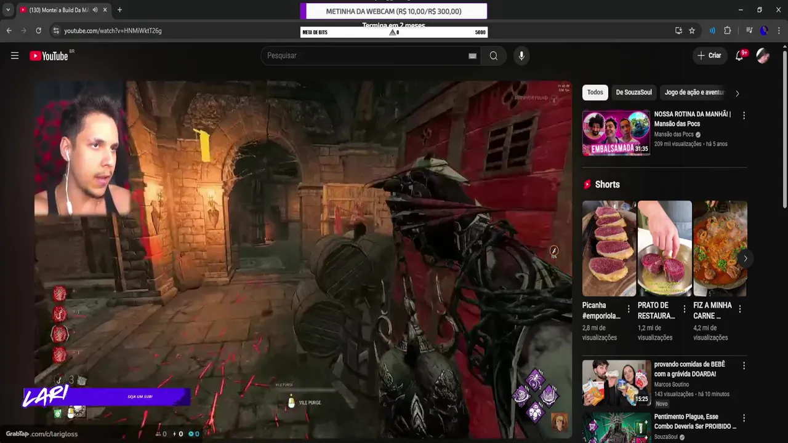Open the PRATO DE RESTAURA short thumbnail
This screenshot has height=443, width=788.
pyautogui.click(x=664, y=249)
